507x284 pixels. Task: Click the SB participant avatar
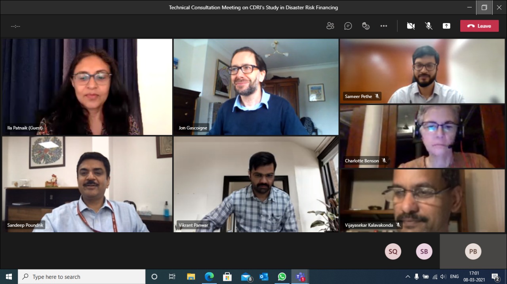(x=424, y=251)
